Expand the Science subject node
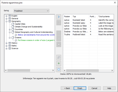 pyautogui.click(x=7, y=49)
